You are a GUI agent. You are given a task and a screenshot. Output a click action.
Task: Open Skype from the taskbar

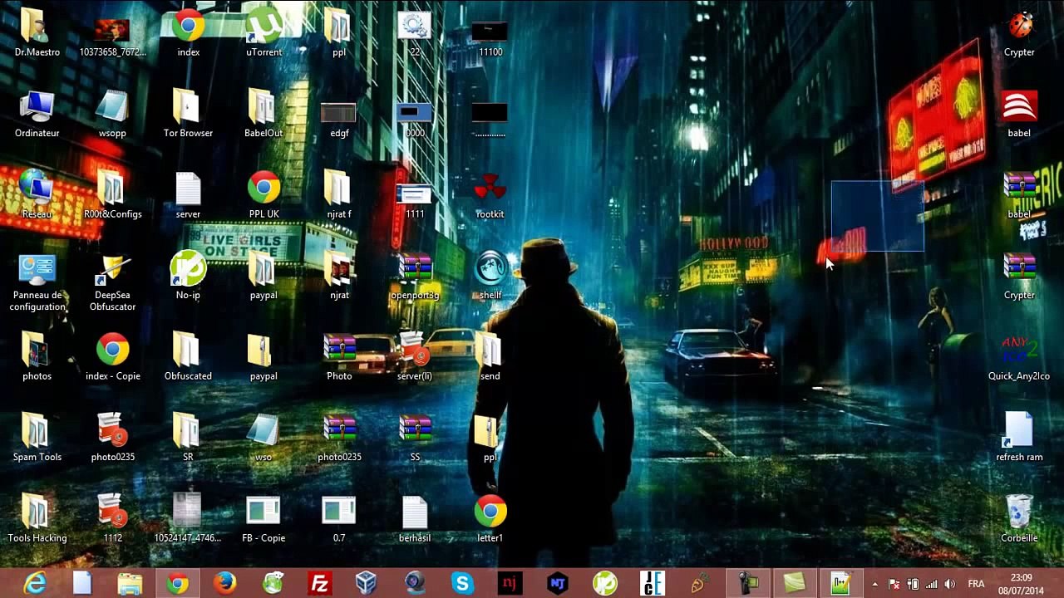click(x=462, y=584)
